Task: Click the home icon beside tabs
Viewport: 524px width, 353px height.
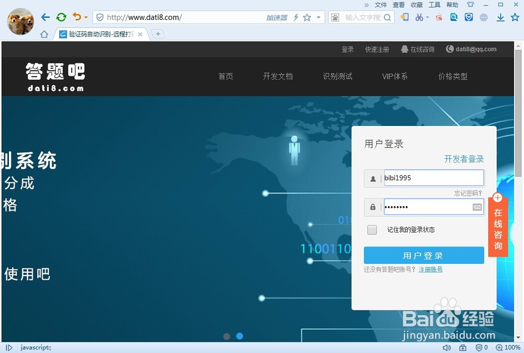Action: click(44, 34)
